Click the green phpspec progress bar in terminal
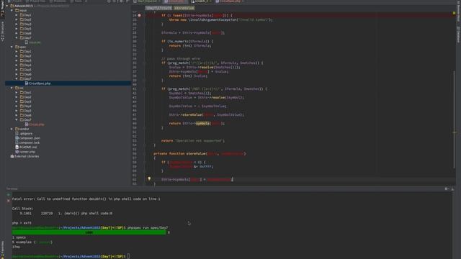The image size is (461, 259). coord(89,232)
